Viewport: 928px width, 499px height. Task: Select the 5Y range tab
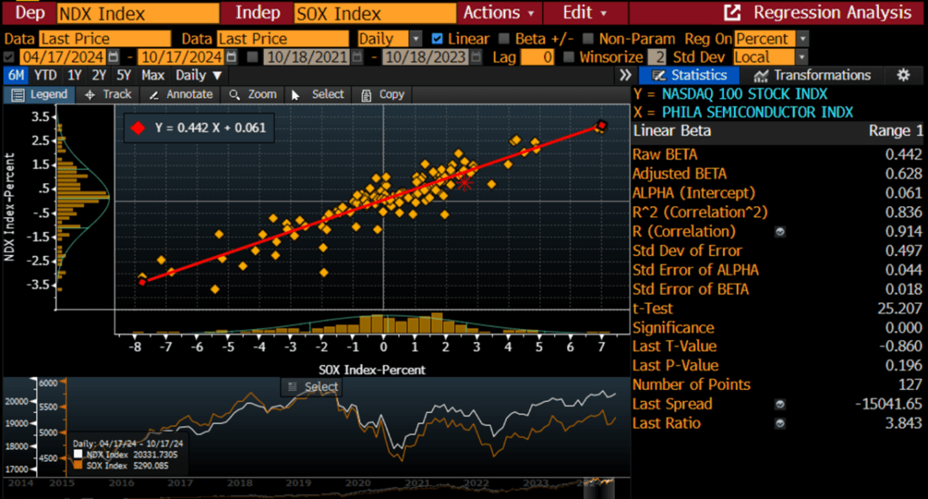click(x=124, y=75)
